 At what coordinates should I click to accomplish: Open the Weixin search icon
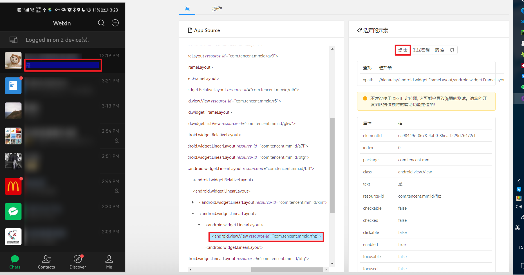(x=101, y=23)
